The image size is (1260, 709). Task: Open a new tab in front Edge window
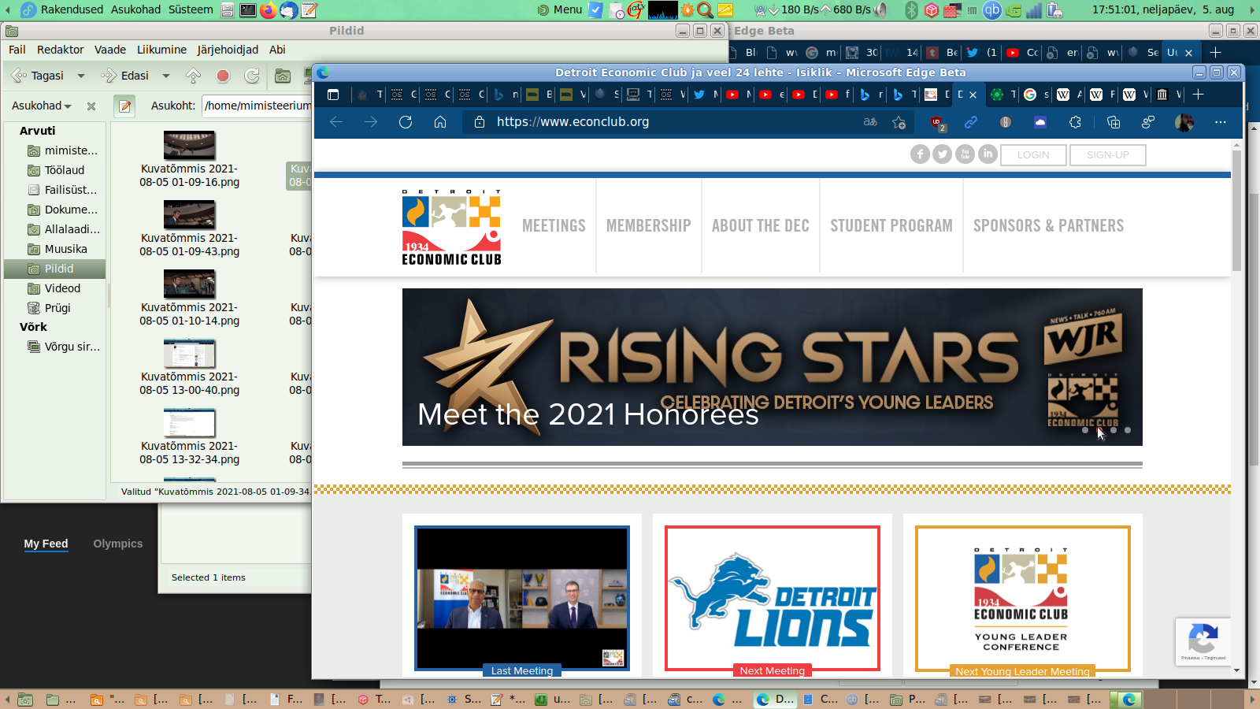pyautogui.click(x=1199, y=95)
